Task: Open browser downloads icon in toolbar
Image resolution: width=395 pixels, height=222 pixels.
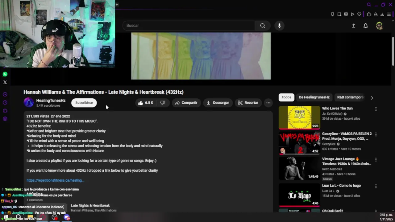Action: point(382,14)
